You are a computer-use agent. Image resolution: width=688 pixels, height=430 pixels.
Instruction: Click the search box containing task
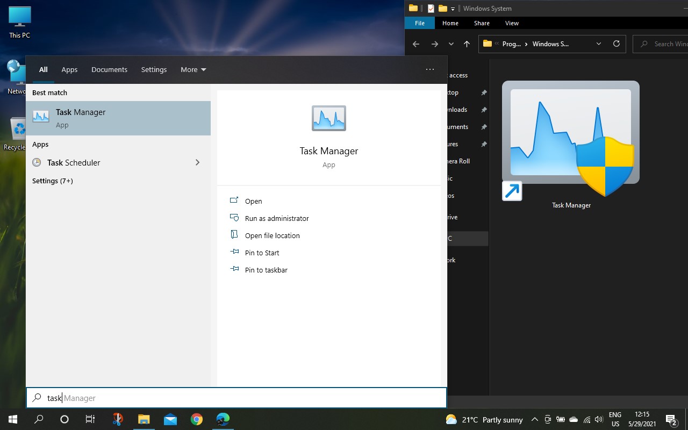tap(236, 398)
